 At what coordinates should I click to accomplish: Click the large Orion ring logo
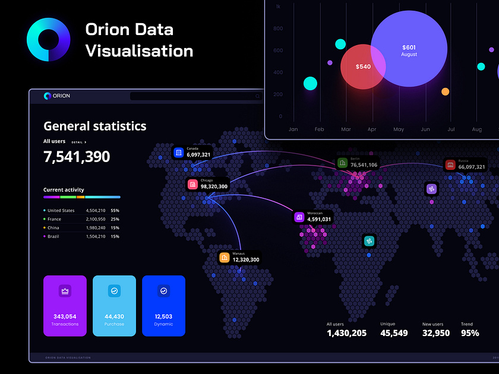point(48,39)
